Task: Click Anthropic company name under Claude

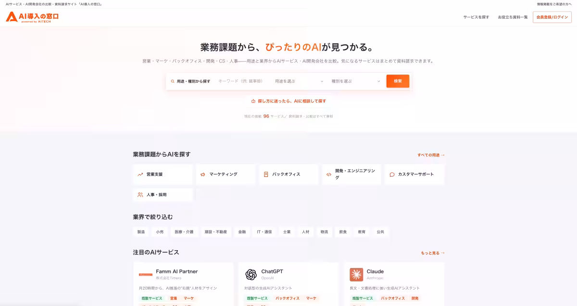Action: tap(375, 278)
